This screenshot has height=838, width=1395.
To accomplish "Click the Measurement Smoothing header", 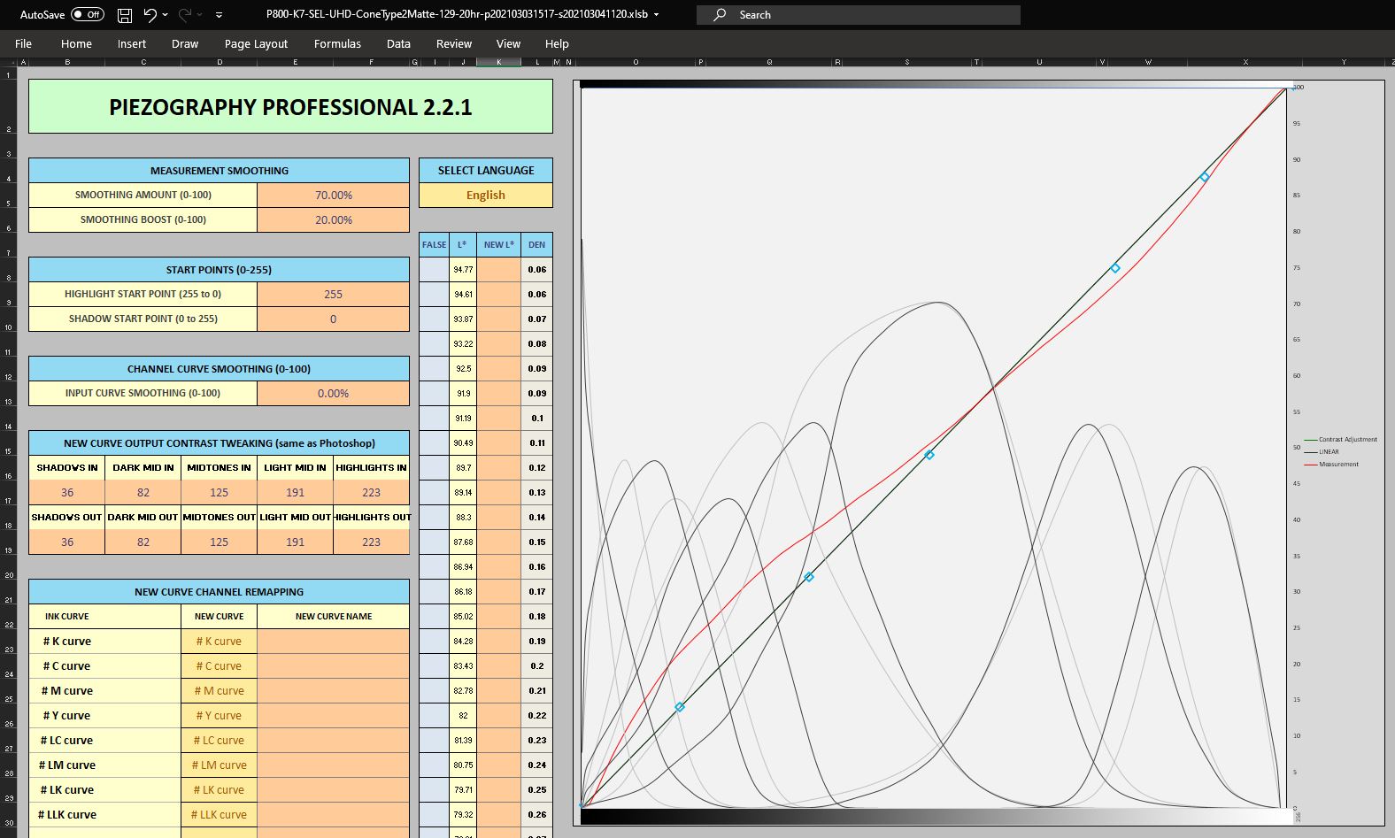I will [x=220, y=171].
